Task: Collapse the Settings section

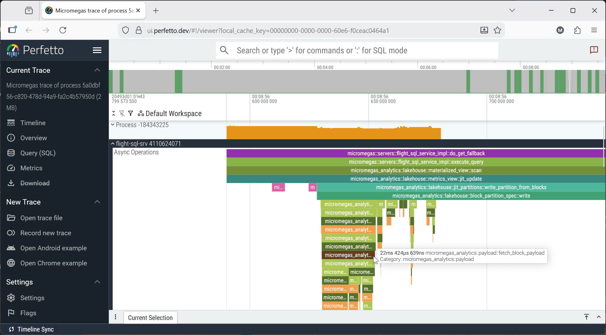Action: click(97, 282)
